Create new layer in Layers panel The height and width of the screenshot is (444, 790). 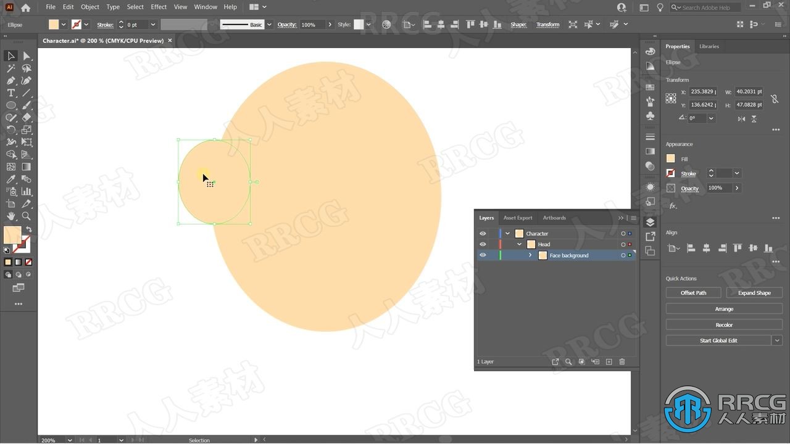pos(609,362)
